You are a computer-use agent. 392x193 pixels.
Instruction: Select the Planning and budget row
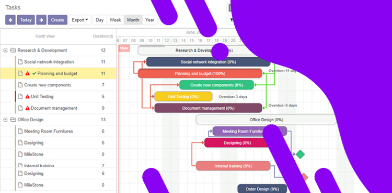[58, 73]
